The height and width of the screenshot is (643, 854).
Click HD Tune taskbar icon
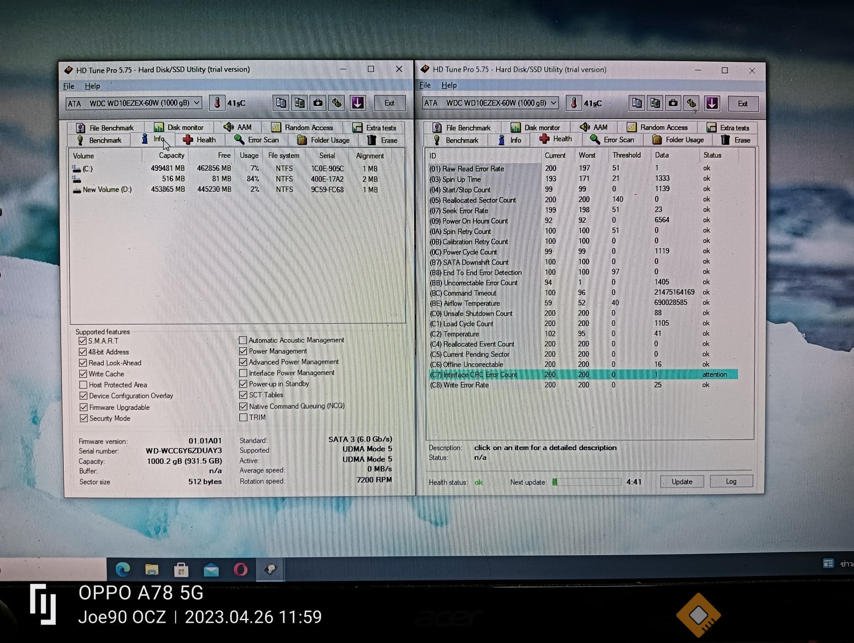271,569
